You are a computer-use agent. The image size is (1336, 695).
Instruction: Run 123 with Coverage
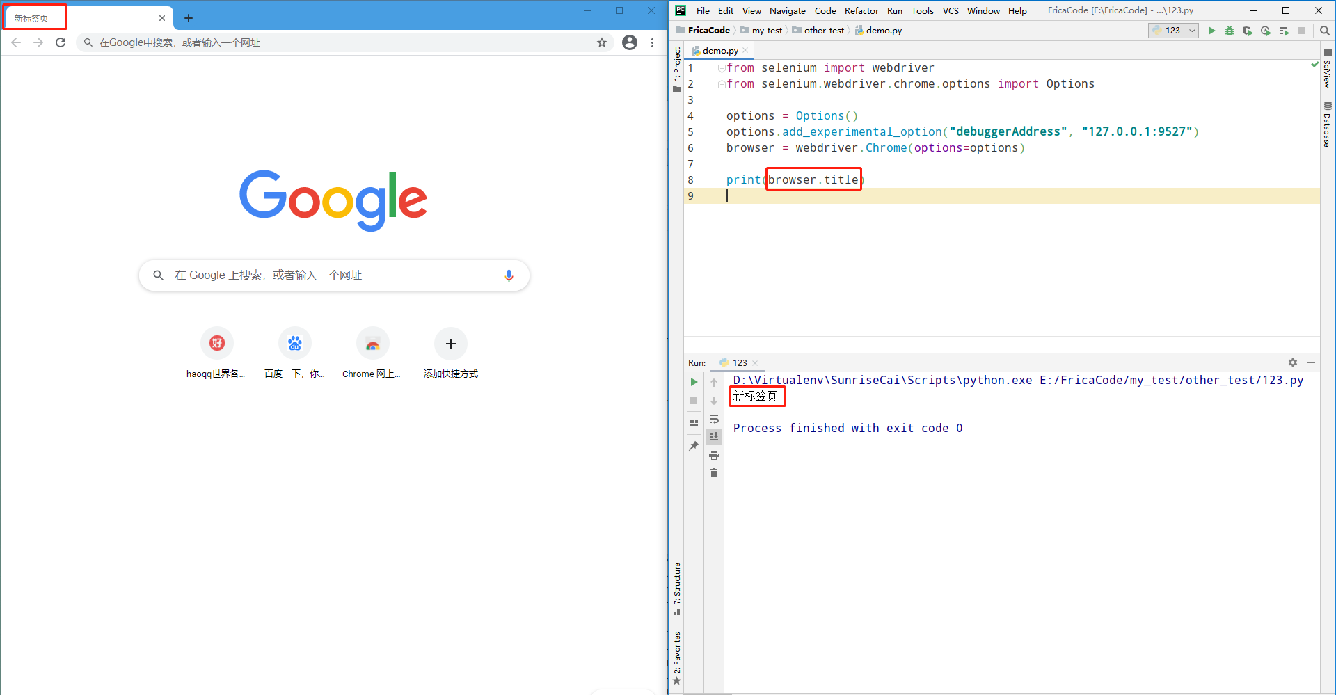(1248, 31)
